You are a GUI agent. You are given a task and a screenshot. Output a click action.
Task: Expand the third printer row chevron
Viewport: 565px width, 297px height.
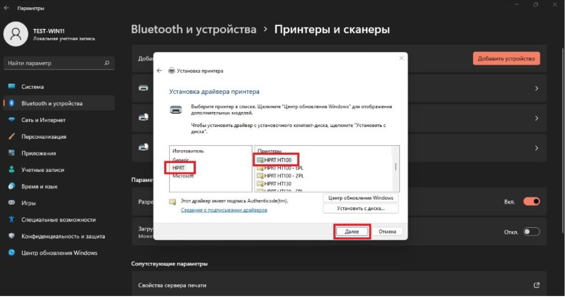(537, 148)
